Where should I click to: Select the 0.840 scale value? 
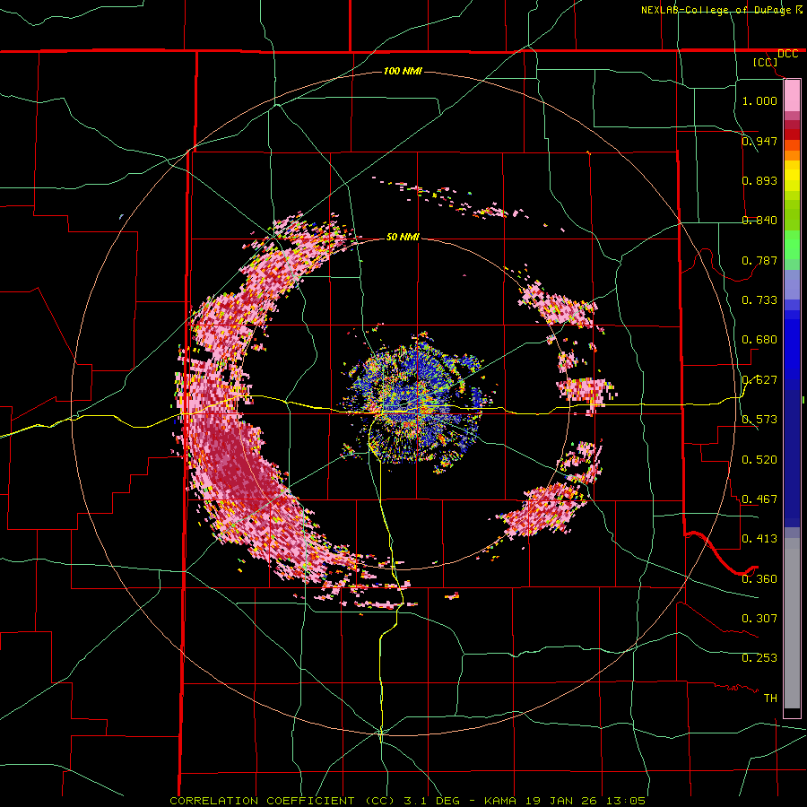[759, 221]
